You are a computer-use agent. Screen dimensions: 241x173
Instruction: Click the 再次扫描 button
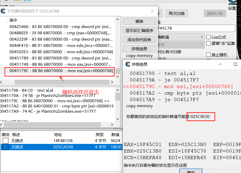pos(176,13)
